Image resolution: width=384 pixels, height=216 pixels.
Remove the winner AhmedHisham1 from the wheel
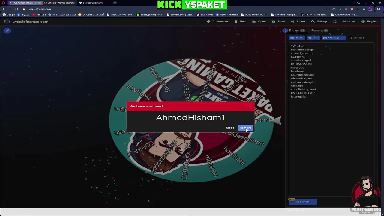point(245,128)
